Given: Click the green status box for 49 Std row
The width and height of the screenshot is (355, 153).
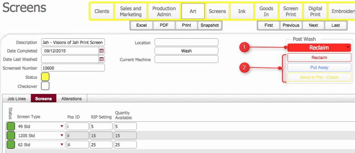Looking at the screenshot, I should [x=11, y=126].
